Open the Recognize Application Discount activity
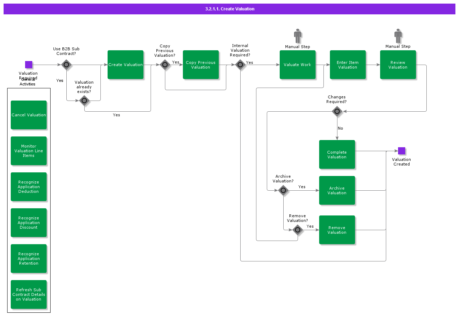 29,223
